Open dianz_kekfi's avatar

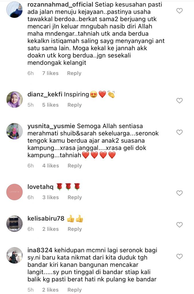click(15, 100)
